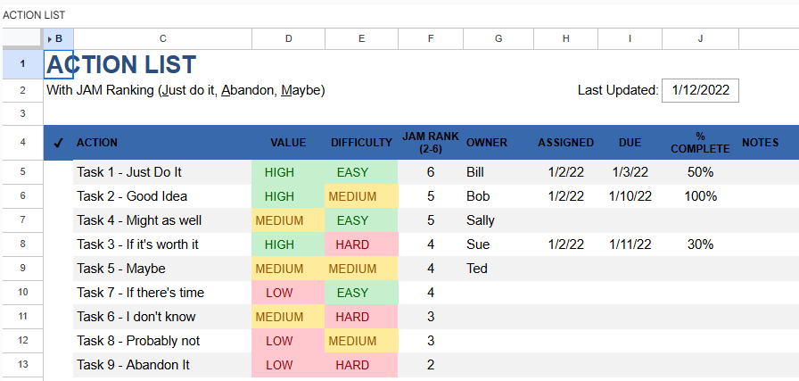799x381 pixels.
Task: Select the 100% complete cell for Task 2
Action: [700, 196]
